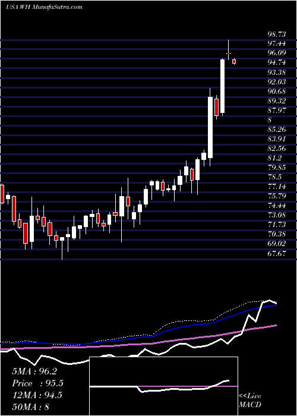Image resolution: width=297 pixels, height=416 pixels.
Task: Click the 71.73 price axis label
Action: click(276, 225)
